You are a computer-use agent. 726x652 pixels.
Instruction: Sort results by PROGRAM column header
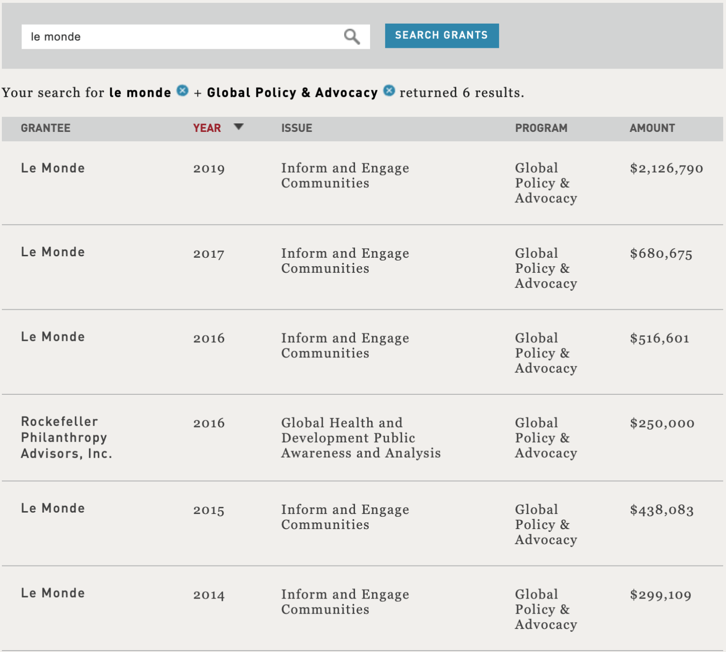(x=541, y=128)
